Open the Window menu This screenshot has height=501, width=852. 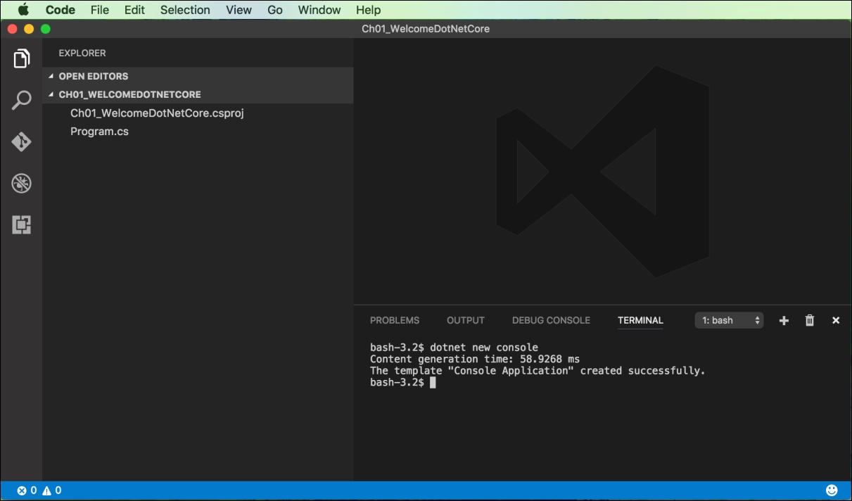[x=319, y=10]
